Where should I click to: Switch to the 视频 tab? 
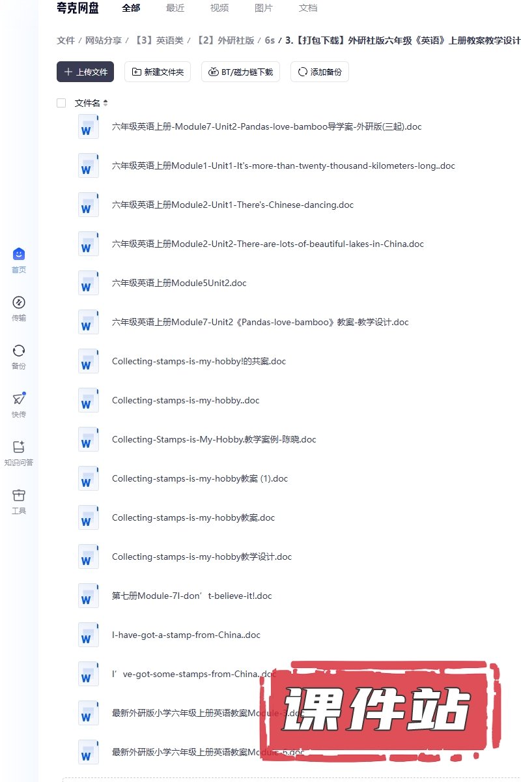coord(219,8)
